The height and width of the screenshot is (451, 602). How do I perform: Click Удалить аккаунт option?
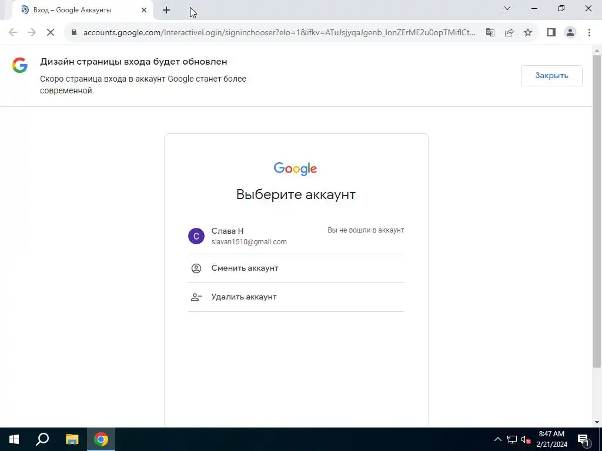296,297
